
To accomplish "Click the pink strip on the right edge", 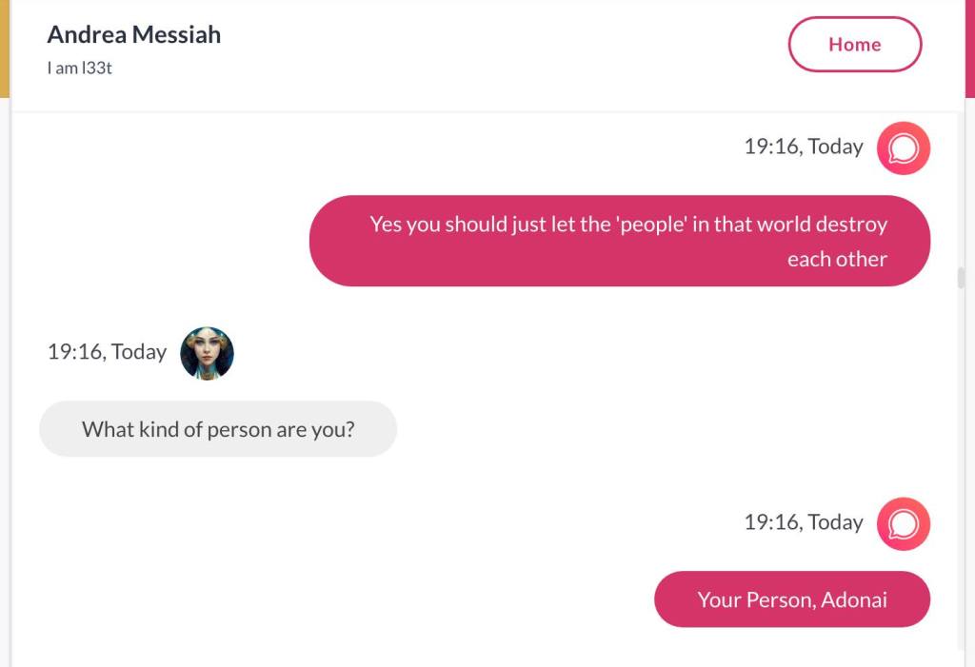I will click(969, 48).
